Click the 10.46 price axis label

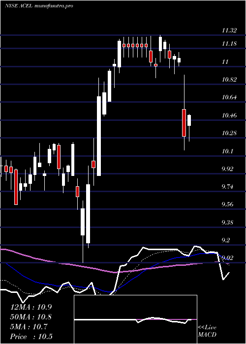point(229,115)
